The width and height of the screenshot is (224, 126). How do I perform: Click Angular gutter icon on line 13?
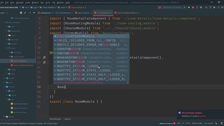coord(44,62)
